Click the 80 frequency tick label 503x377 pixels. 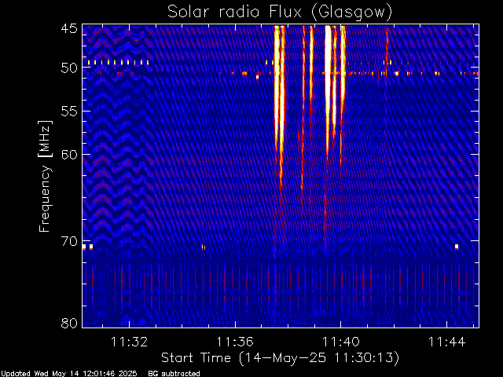tap(69, 323)
